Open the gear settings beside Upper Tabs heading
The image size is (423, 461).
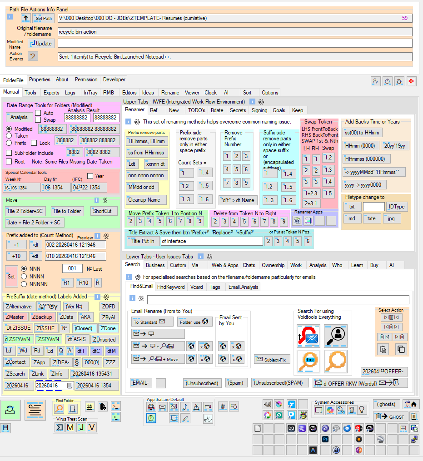[x=261, y=102]
